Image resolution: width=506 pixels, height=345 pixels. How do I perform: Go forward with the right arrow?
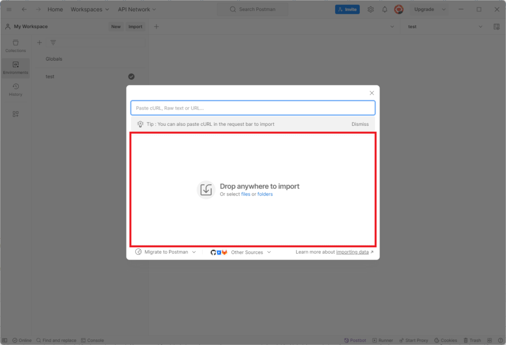tap(38, 9)
